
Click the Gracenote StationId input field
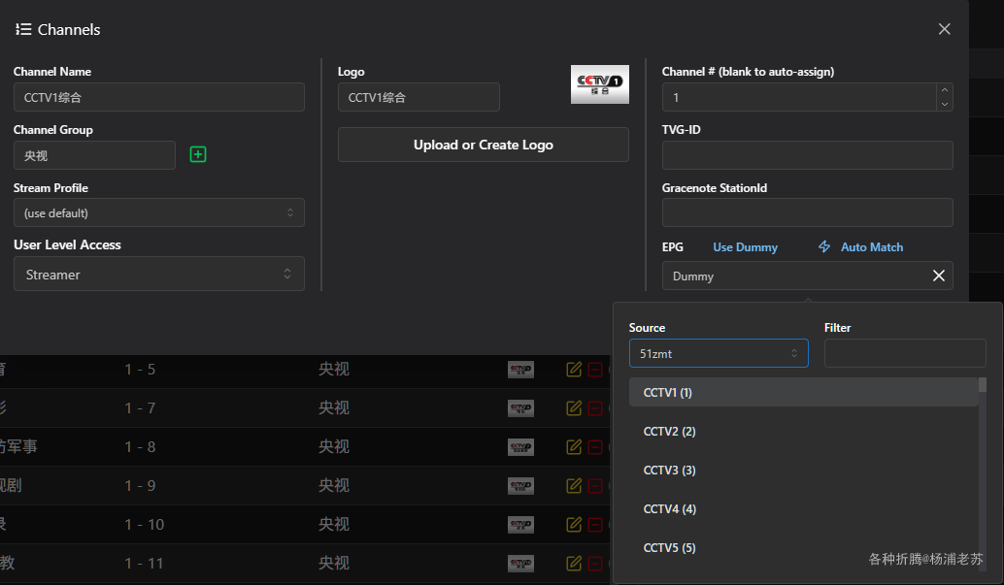808,212
